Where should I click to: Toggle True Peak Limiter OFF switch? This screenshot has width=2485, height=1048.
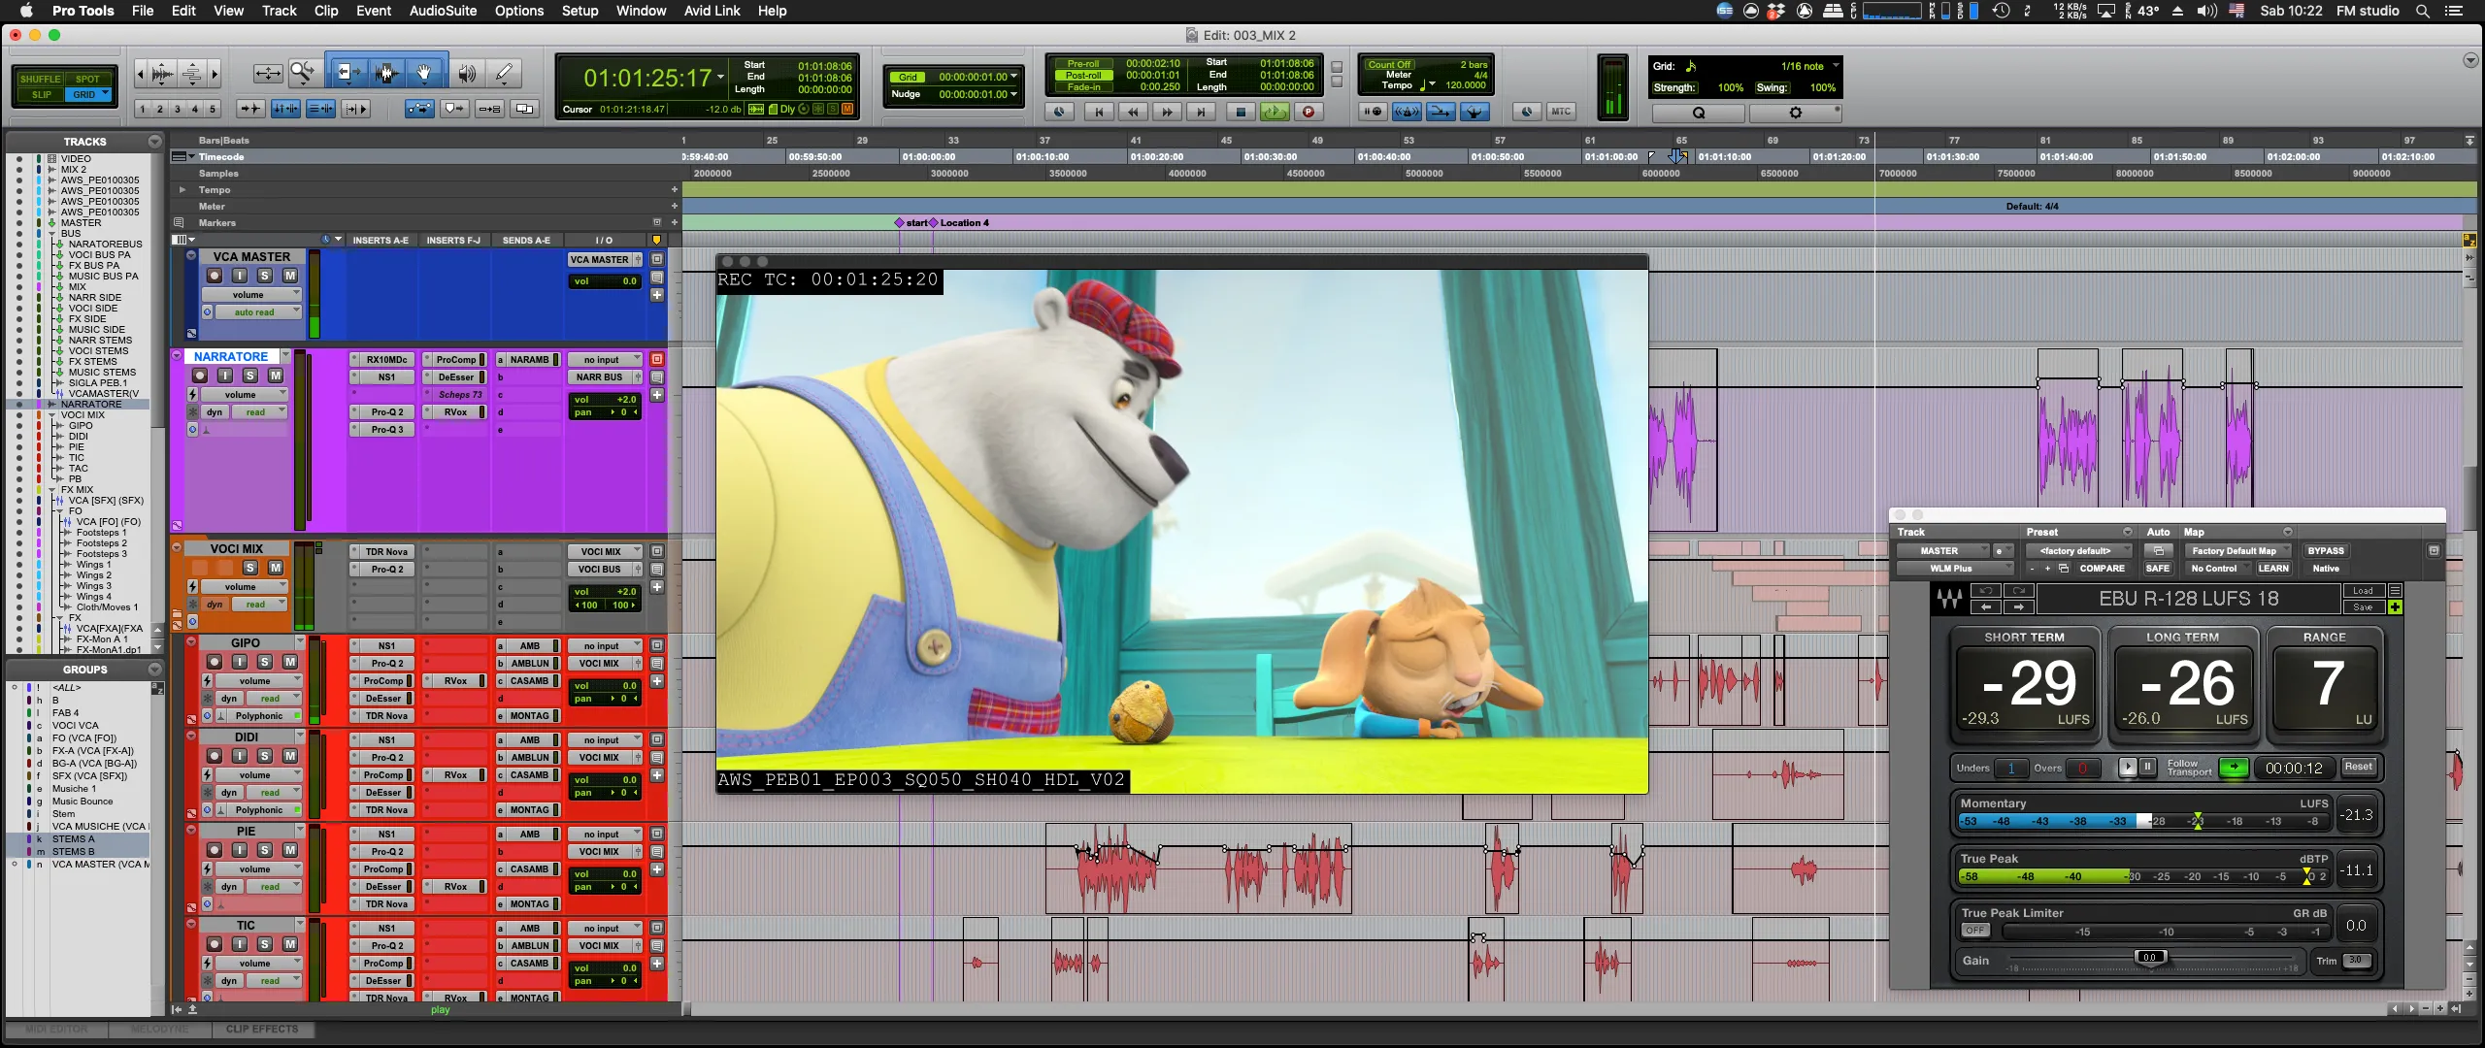1975,931
